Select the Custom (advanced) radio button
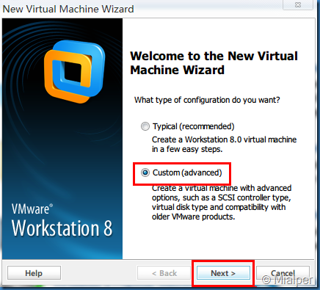 coord(145,173)
